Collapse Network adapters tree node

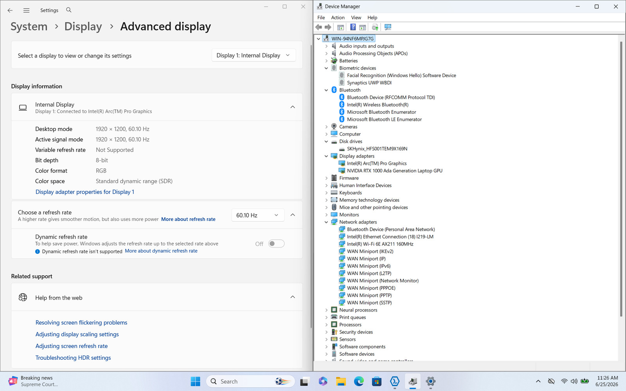click(326, 222)
